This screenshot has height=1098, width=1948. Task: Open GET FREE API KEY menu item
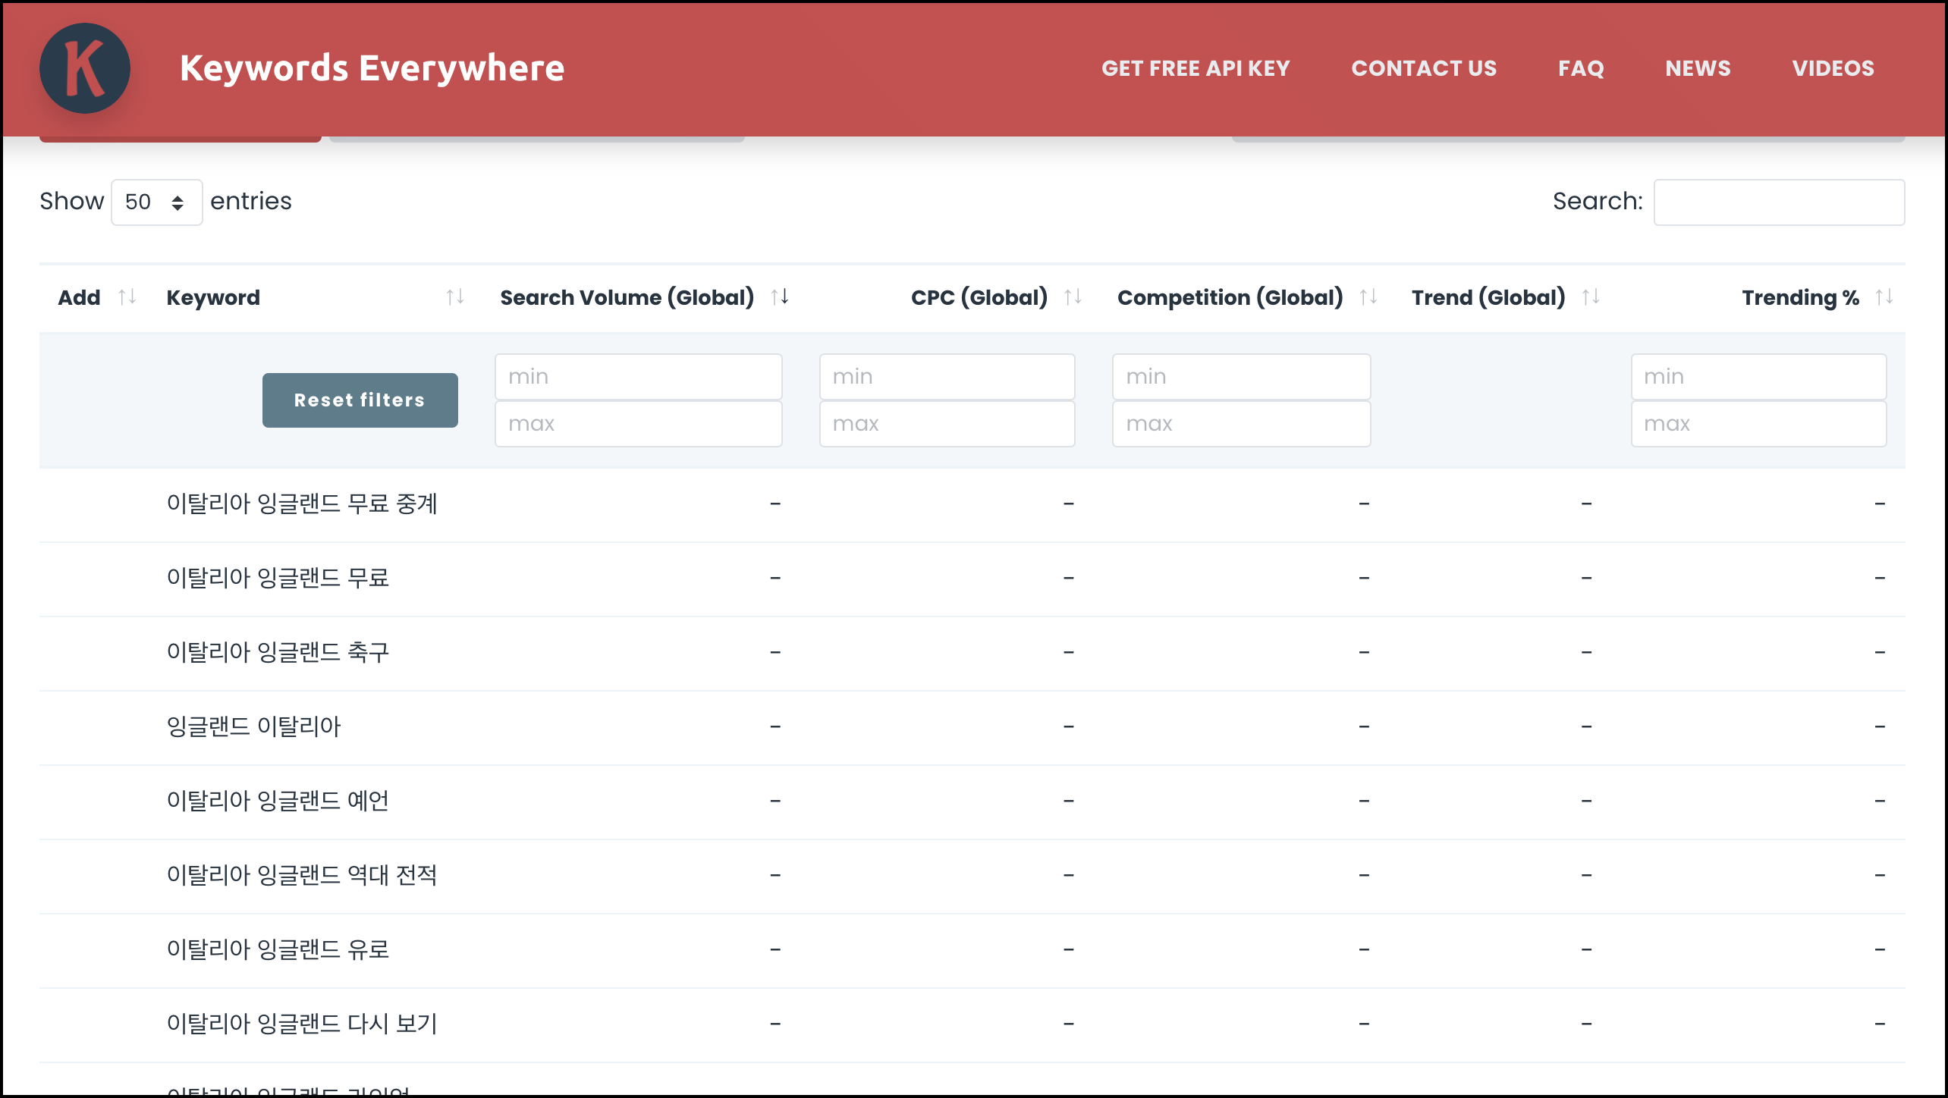point(1196,68)
